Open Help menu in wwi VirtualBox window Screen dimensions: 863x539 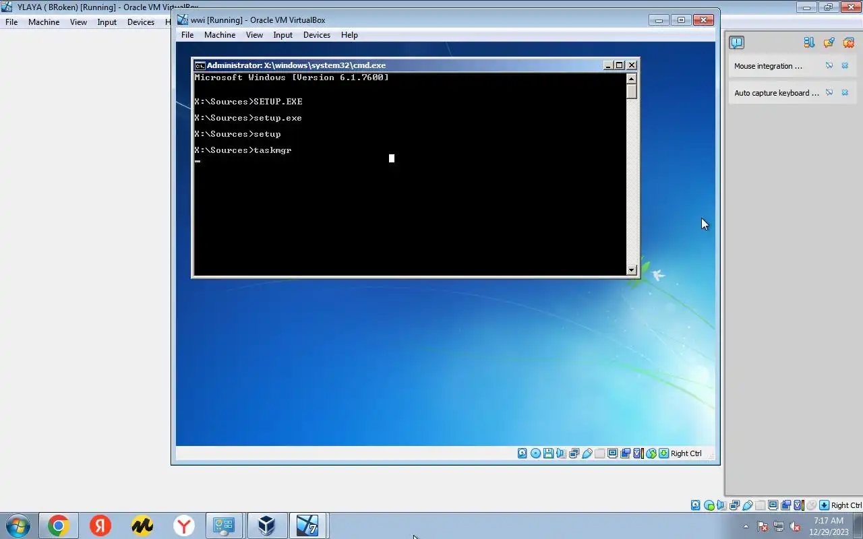coord(349,35)
